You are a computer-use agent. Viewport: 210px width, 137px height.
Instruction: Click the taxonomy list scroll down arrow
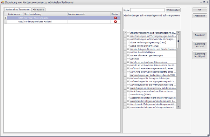[x=178, y=107]
